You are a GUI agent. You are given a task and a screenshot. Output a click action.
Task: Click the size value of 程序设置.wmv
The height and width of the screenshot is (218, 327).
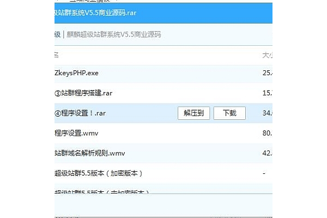(267, 133)
